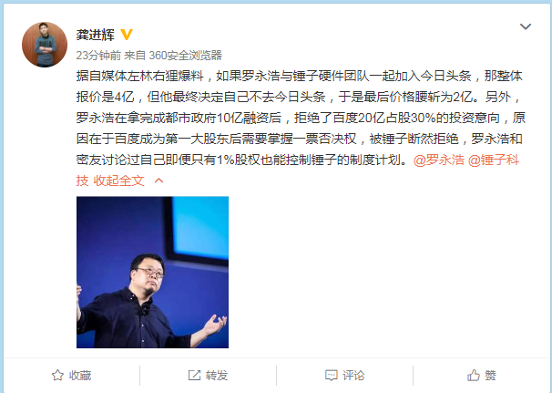Click the star icon beside 收藏

pos(57,375)
